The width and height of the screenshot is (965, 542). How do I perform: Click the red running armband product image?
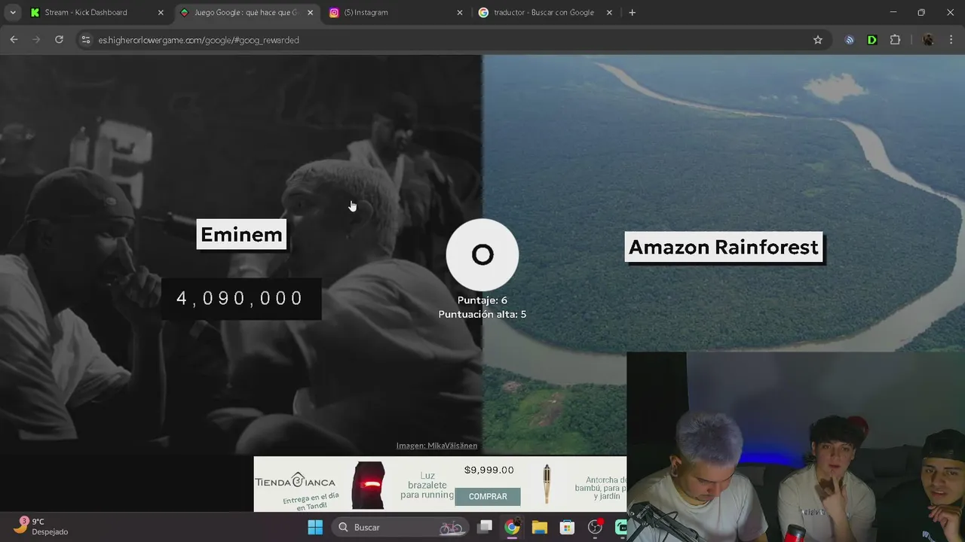(369, 486)
